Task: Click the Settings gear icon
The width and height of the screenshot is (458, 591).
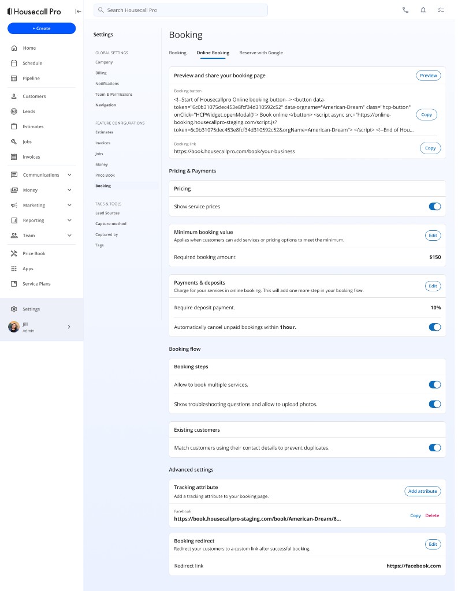Action: point(14,309)
